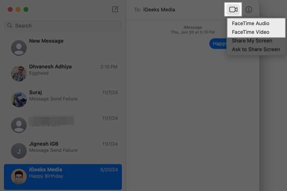Click Jignesh iGB's J avatar
The height and width of the screenshot is (191, 287).
pos(18,151)
